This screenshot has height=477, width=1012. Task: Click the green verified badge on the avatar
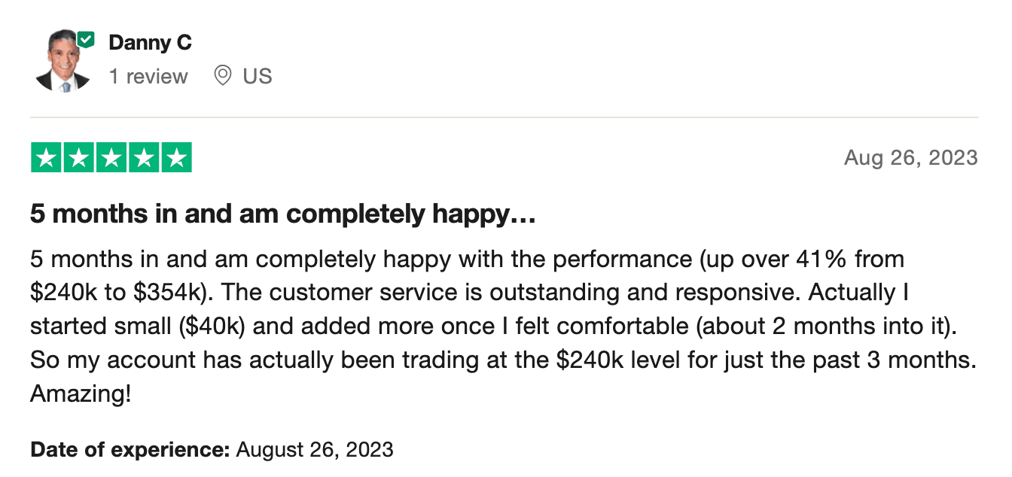click(x=87, y=39)
